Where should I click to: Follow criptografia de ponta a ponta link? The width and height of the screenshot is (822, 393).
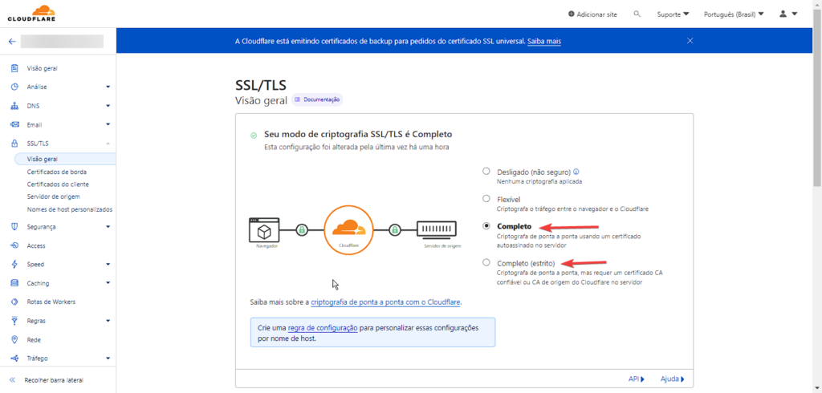click(386, 302)
